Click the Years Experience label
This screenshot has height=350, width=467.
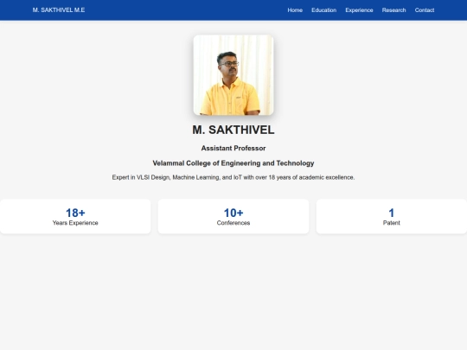(x=75, y=223)
